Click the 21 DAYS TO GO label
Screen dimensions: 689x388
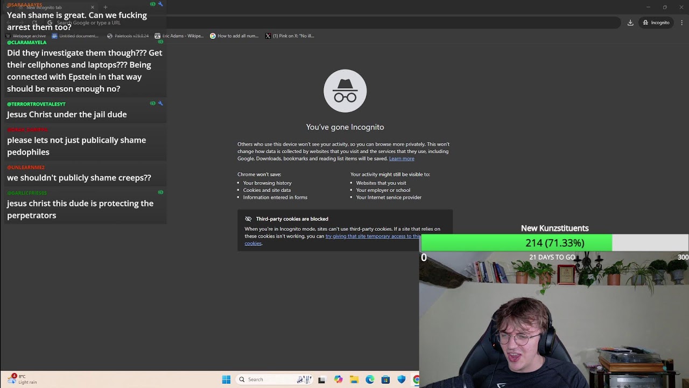coord(552,257)
